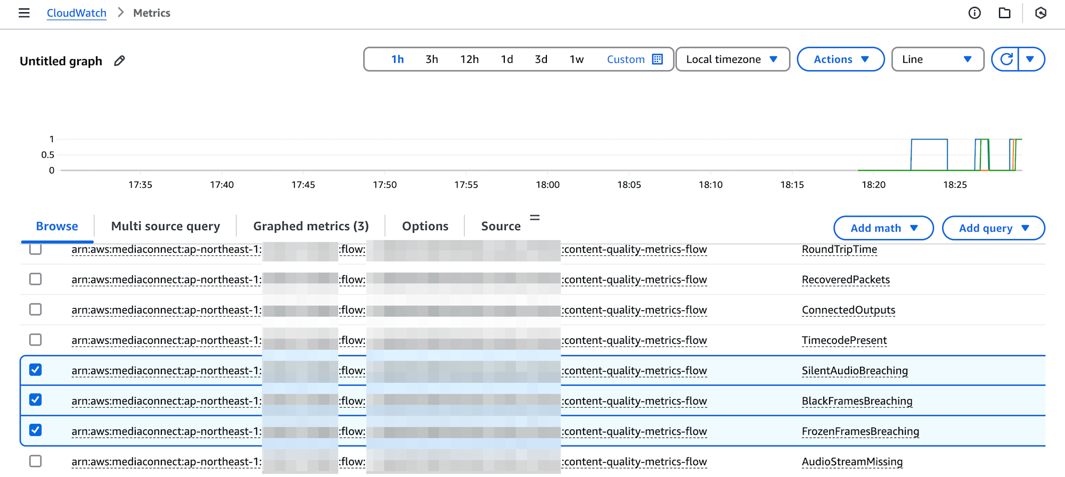
Task: Change graph type from Line dropdown
Action: 938,59
